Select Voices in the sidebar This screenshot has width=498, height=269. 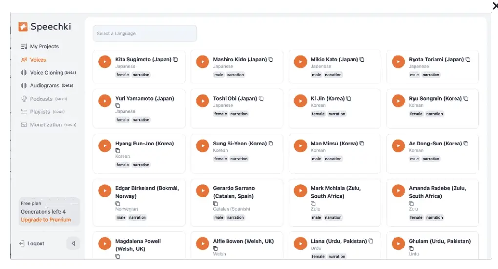(34, 60)
